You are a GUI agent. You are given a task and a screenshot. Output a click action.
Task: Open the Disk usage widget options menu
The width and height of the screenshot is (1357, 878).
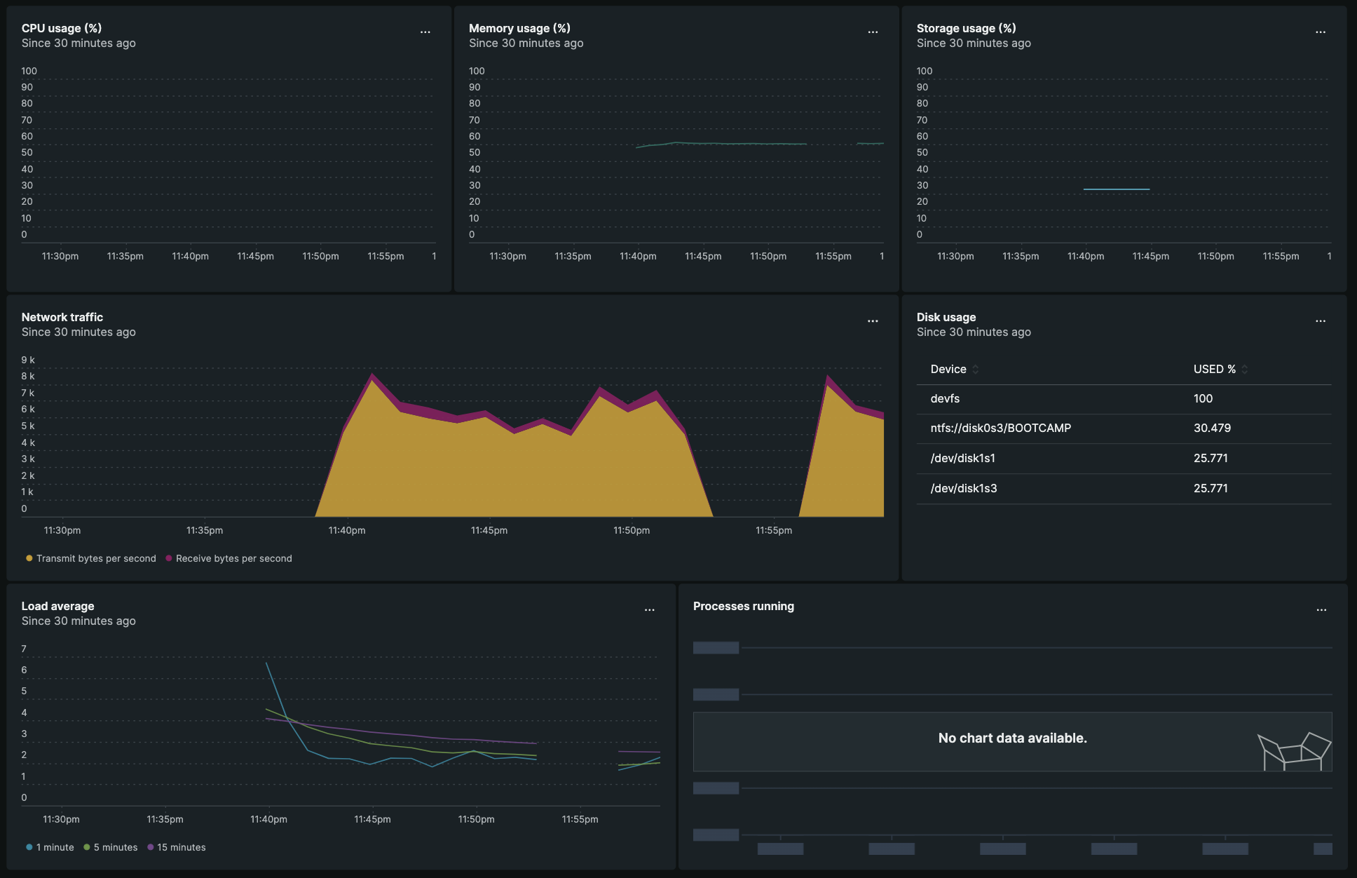coord(1321,321)
